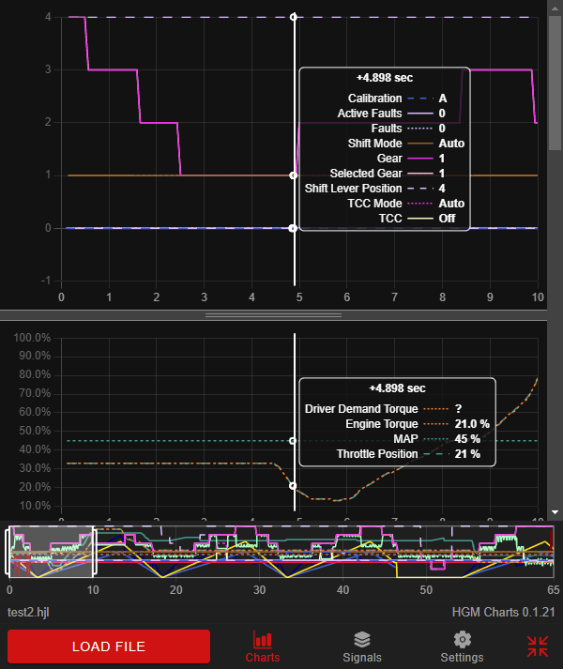Image resolution: width=563 pixels, height=669 pixels.
Task: Click the red collapse arrows icon
Action: pyautogui.click(x=538, y=646)
